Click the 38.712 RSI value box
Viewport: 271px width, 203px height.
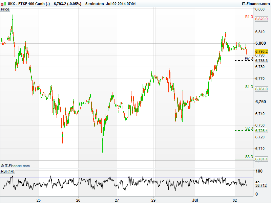[262, 185]
